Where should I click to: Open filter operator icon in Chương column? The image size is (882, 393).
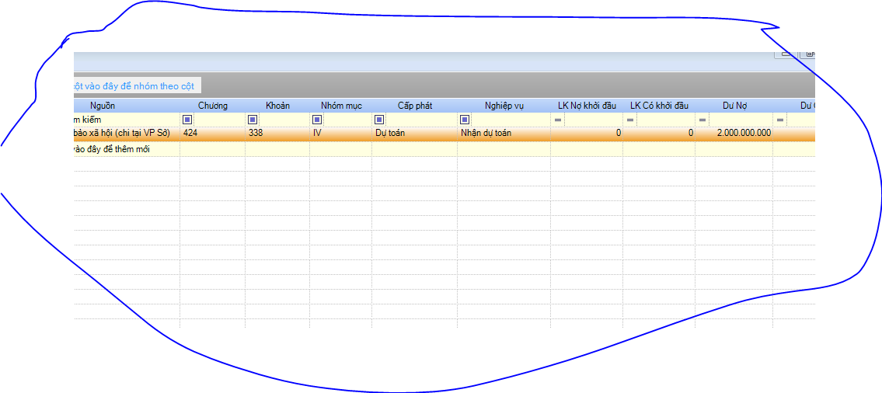click(x=187, y=120)
